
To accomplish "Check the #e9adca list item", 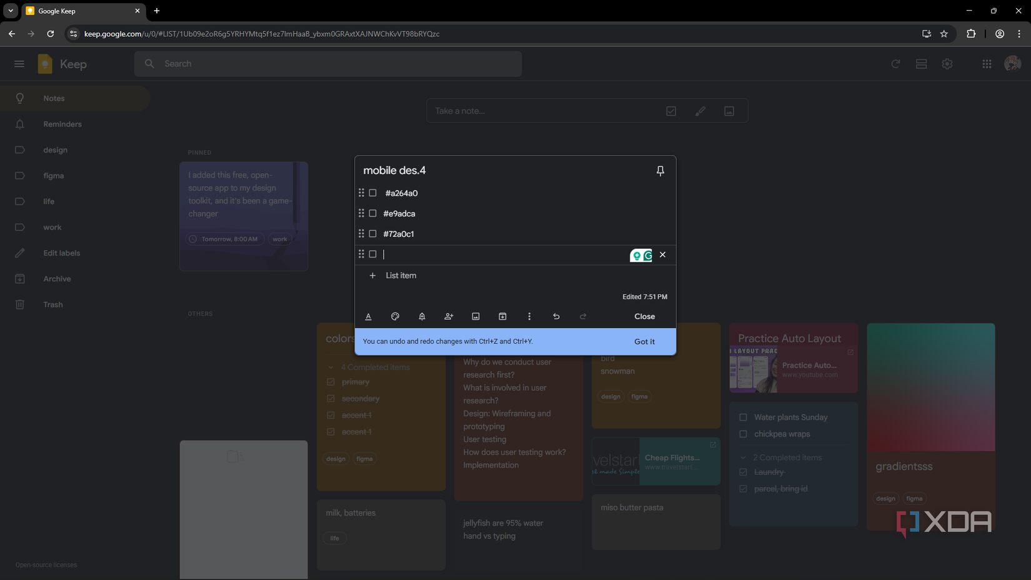I will click(372, 213).
